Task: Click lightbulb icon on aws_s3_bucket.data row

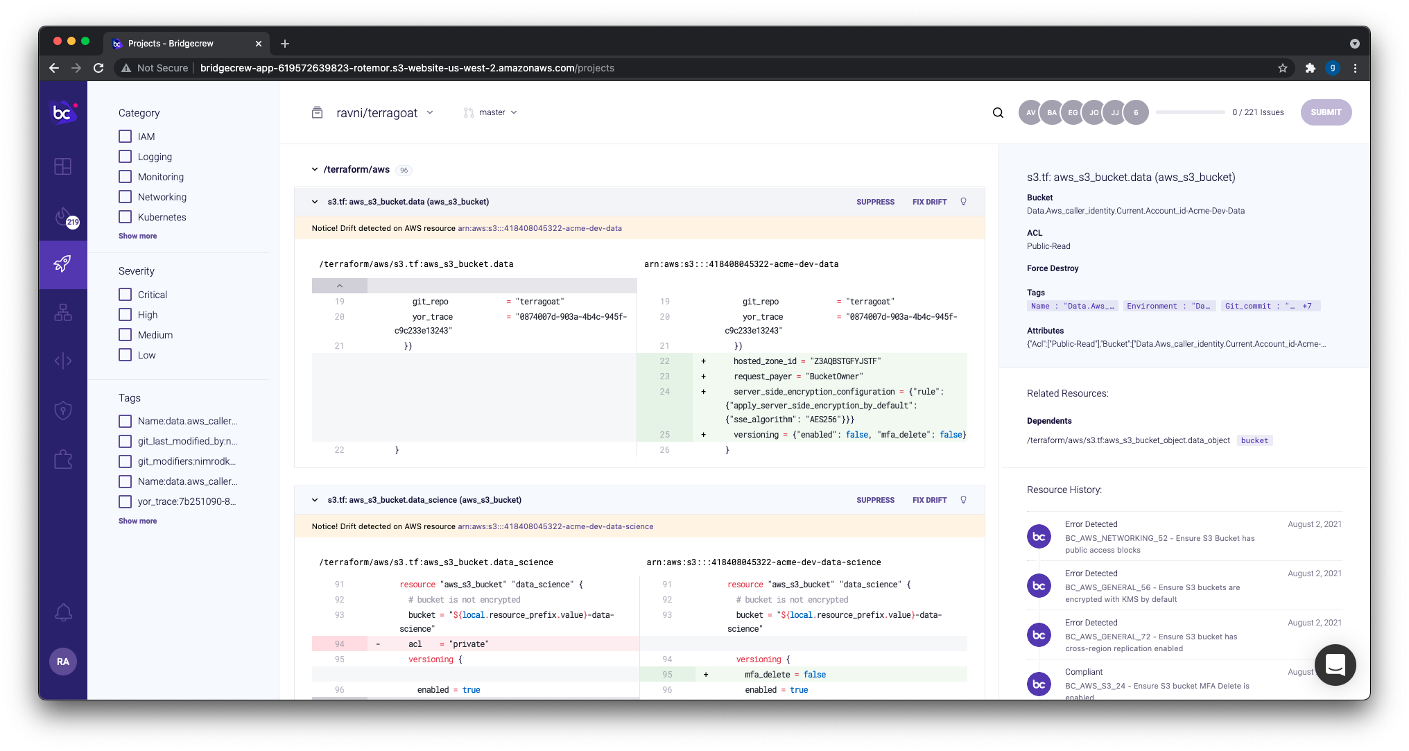Action: click(963, 202)
